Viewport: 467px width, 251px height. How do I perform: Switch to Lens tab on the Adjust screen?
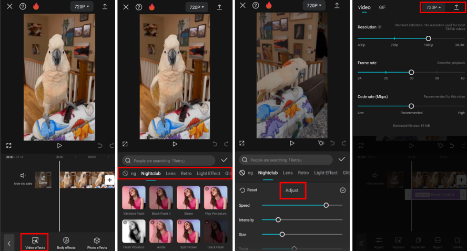pos(288,173)
